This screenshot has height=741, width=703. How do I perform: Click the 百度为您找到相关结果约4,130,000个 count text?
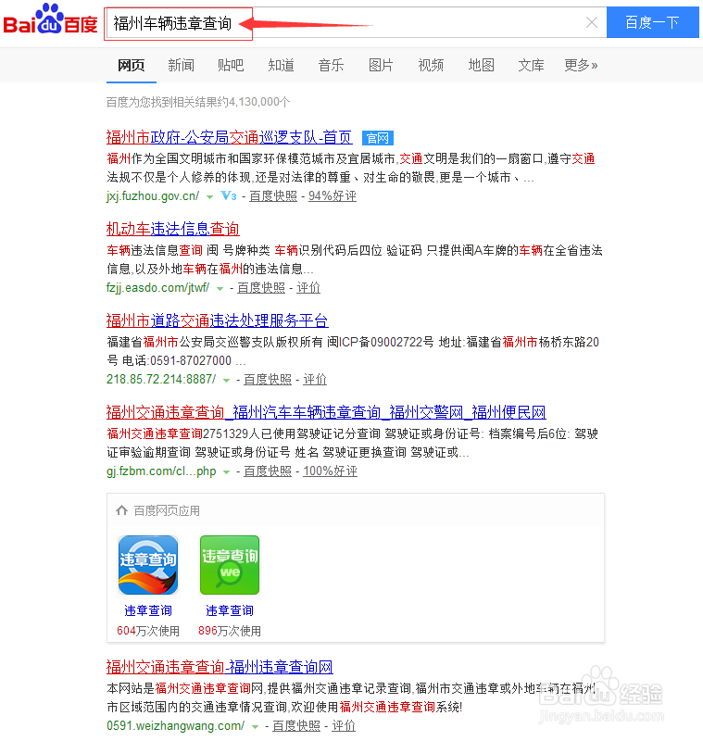coord(198,102)
